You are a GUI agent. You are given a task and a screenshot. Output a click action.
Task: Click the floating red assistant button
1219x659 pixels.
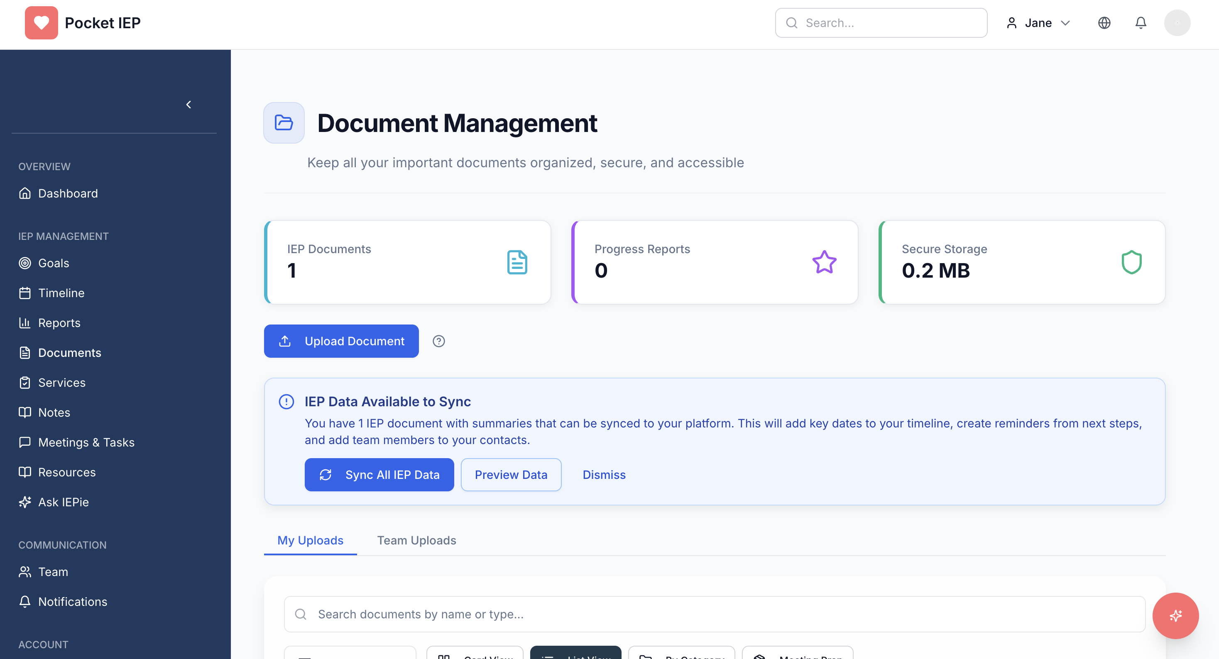tap(1175, 615)
